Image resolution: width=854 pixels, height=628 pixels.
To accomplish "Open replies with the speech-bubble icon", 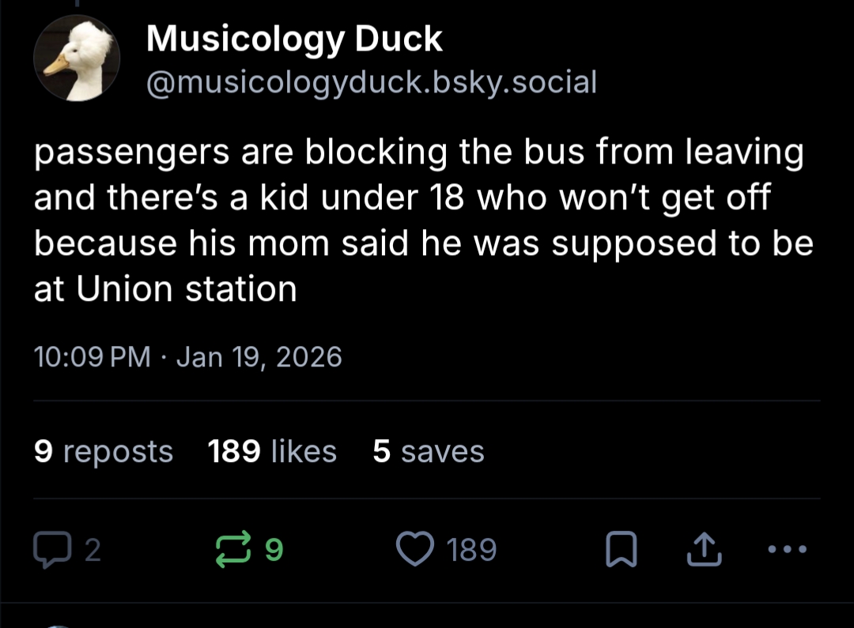I will tap(50, 549).
